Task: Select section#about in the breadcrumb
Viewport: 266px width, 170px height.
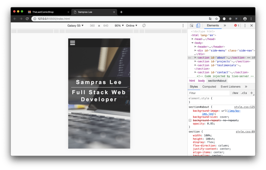Action: (217, 81)
